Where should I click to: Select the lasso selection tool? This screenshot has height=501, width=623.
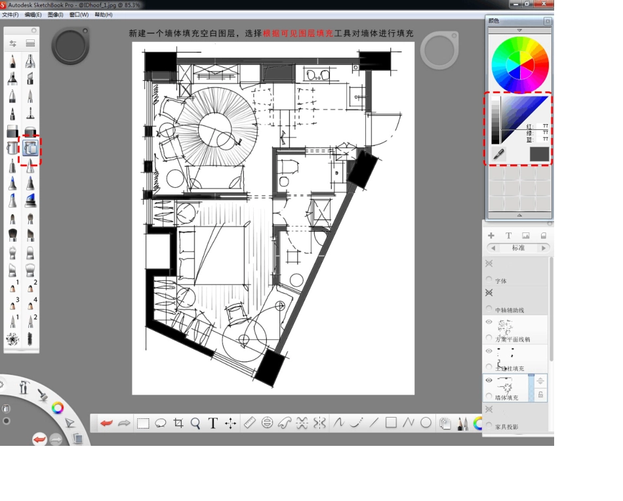point(161,423)
